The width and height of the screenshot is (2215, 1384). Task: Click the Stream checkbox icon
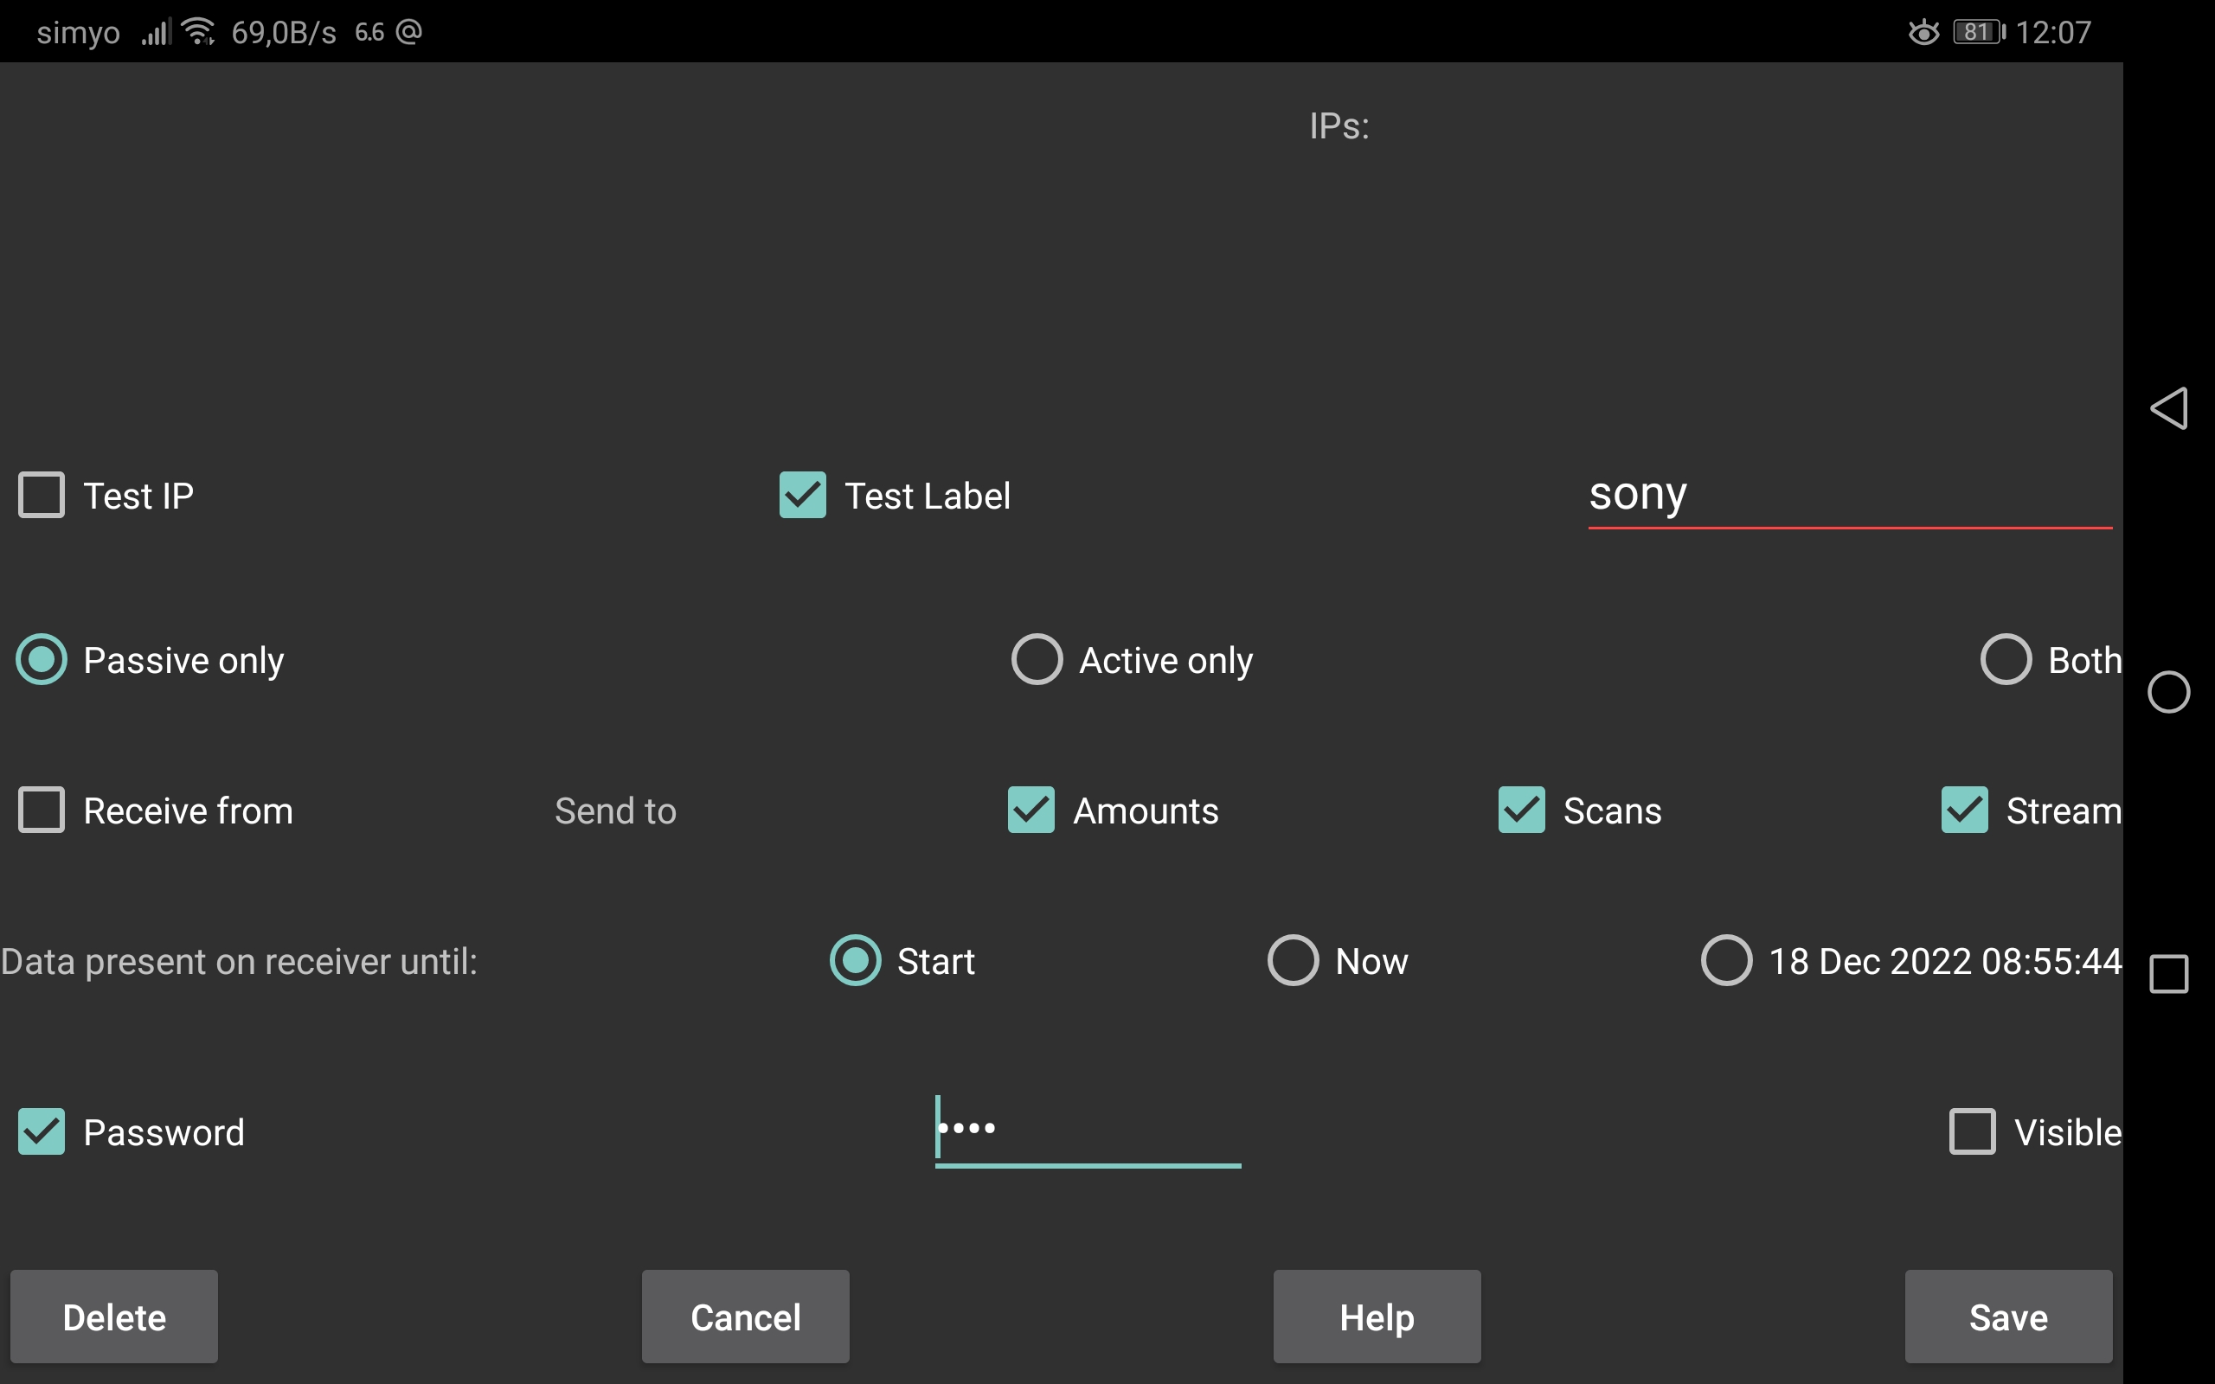pyautogui.click(x=1963, y=810)
